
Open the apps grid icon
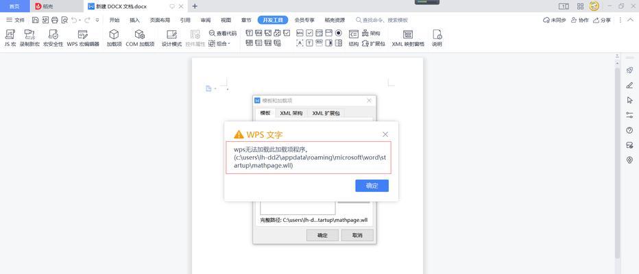pos(580,6)
